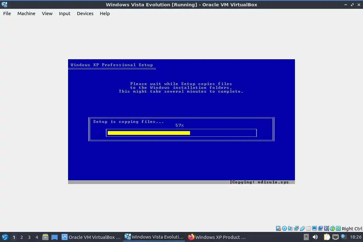This screenshot has width=363, height=242.
Task: Click the USB devices status icon
Action: click(302, 228)
